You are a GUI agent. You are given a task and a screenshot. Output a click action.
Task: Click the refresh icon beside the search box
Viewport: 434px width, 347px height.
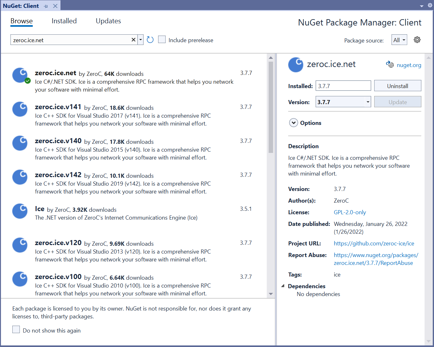point(150,40)
